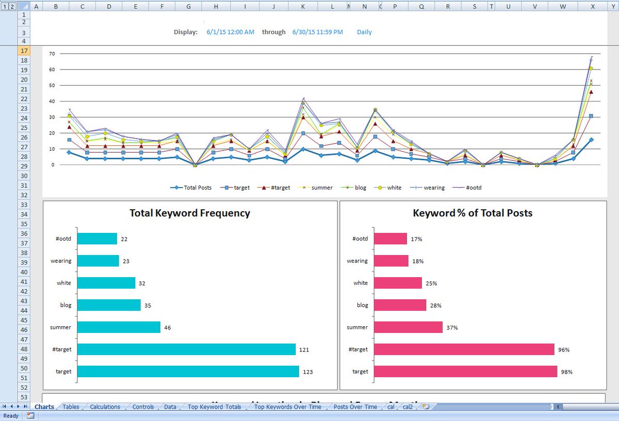Open the Top Keyword Totals tab

[214, 407]
